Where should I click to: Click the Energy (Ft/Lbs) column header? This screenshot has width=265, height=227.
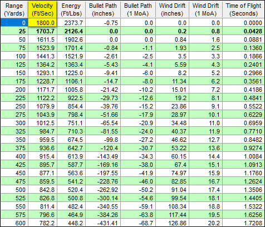pos(71,9)
